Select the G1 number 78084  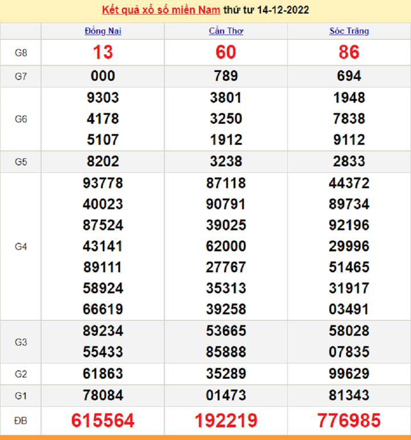[103, 395]
